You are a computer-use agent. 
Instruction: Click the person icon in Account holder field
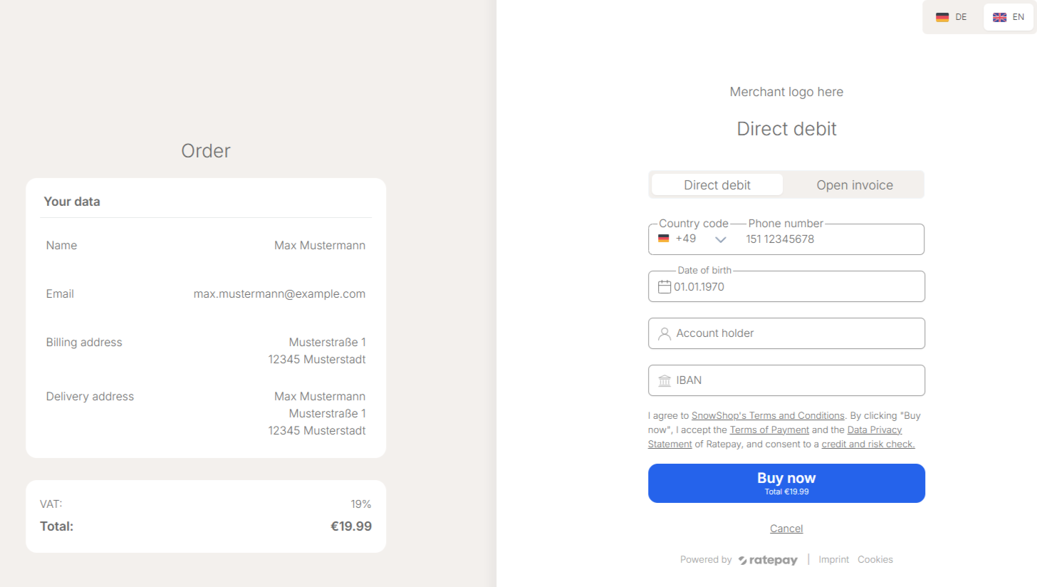coord(665,333)
